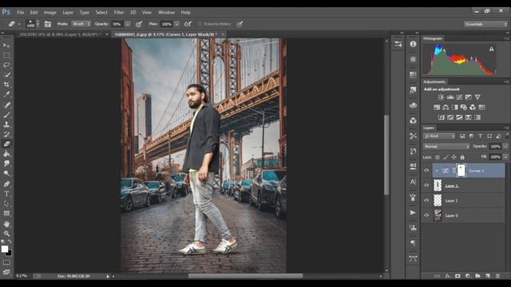The height and width of the screenshot is (287, 511).
Task: Toggle lock image pixels
Action: coord(446,157)
